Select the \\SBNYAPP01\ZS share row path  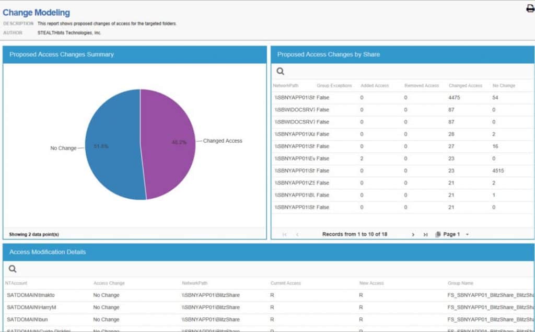pos(295,183)
